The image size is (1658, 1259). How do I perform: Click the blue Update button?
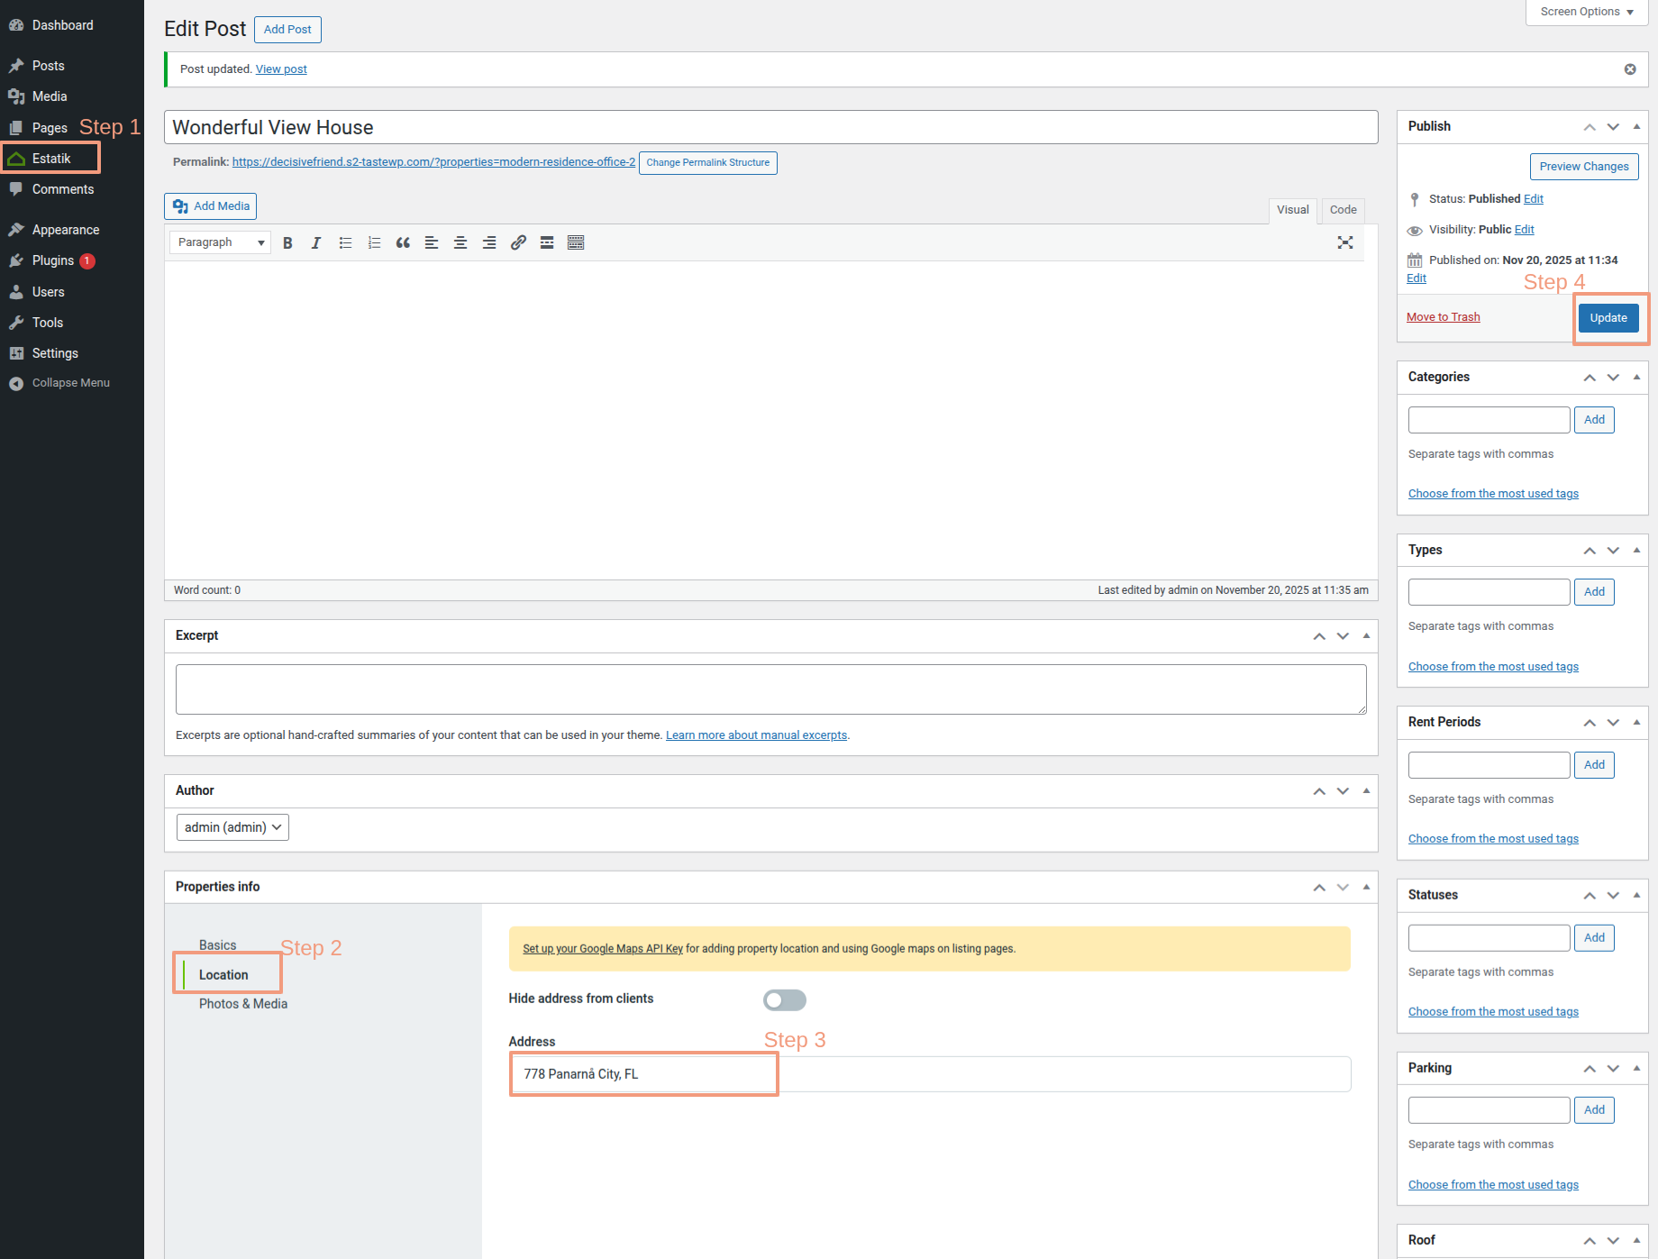[x=1608, y=318]
